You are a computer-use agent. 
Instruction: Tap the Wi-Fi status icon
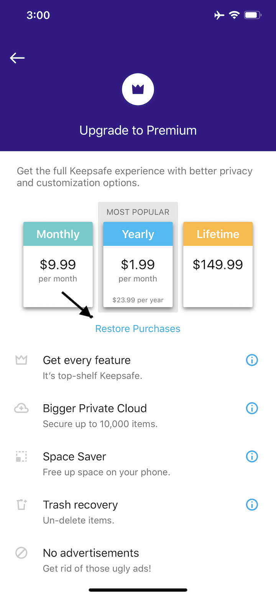click(234, 15)
